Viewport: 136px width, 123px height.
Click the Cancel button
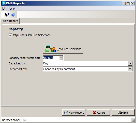[98, 113]
